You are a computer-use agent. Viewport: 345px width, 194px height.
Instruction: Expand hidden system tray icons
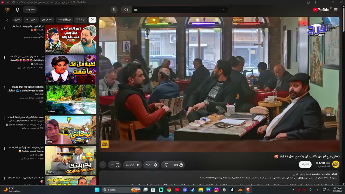pos(293,190)
